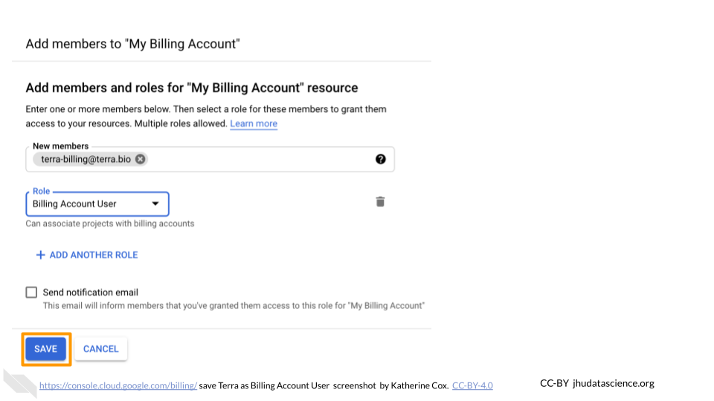Open the CC-BY-4.0 license link

pyautogui.click(x=472, y=385)
